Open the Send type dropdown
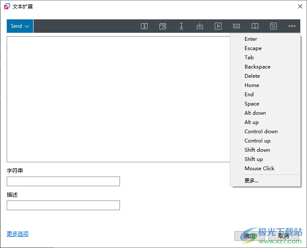Screen dimensions: 307x248 click(20, 26)
